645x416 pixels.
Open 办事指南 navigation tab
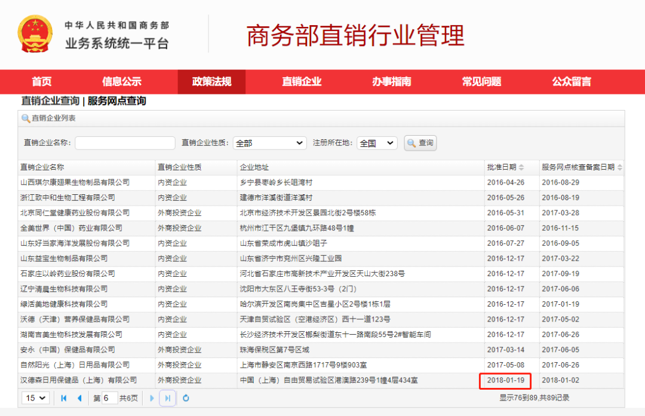click(392, 82)
